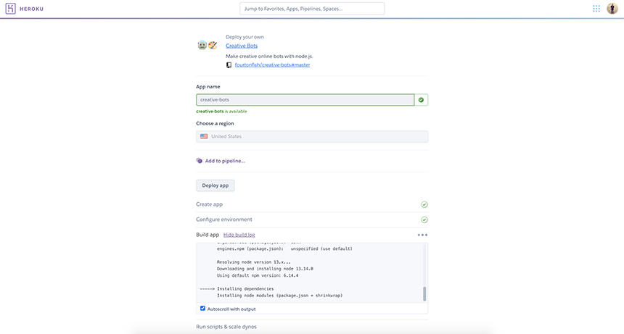Click the Creative Bots robot emoji icon
624x334 pixels.
coord(202,45)
